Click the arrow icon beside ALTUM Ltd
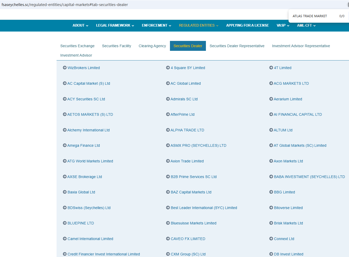Viewport: 349px width, 257px height. click(x=271, y=130)
